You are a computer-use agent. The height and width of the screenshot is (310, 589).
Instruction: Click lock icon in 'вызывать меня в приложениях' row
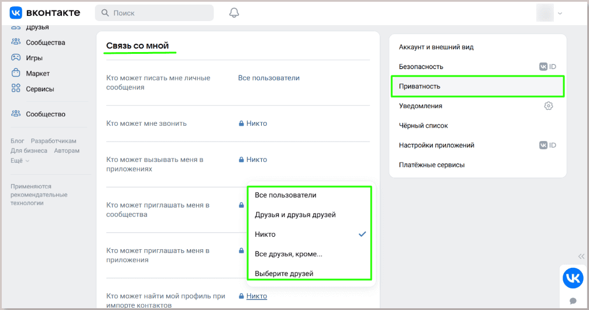pyautogui.click(x=241, y=160)
